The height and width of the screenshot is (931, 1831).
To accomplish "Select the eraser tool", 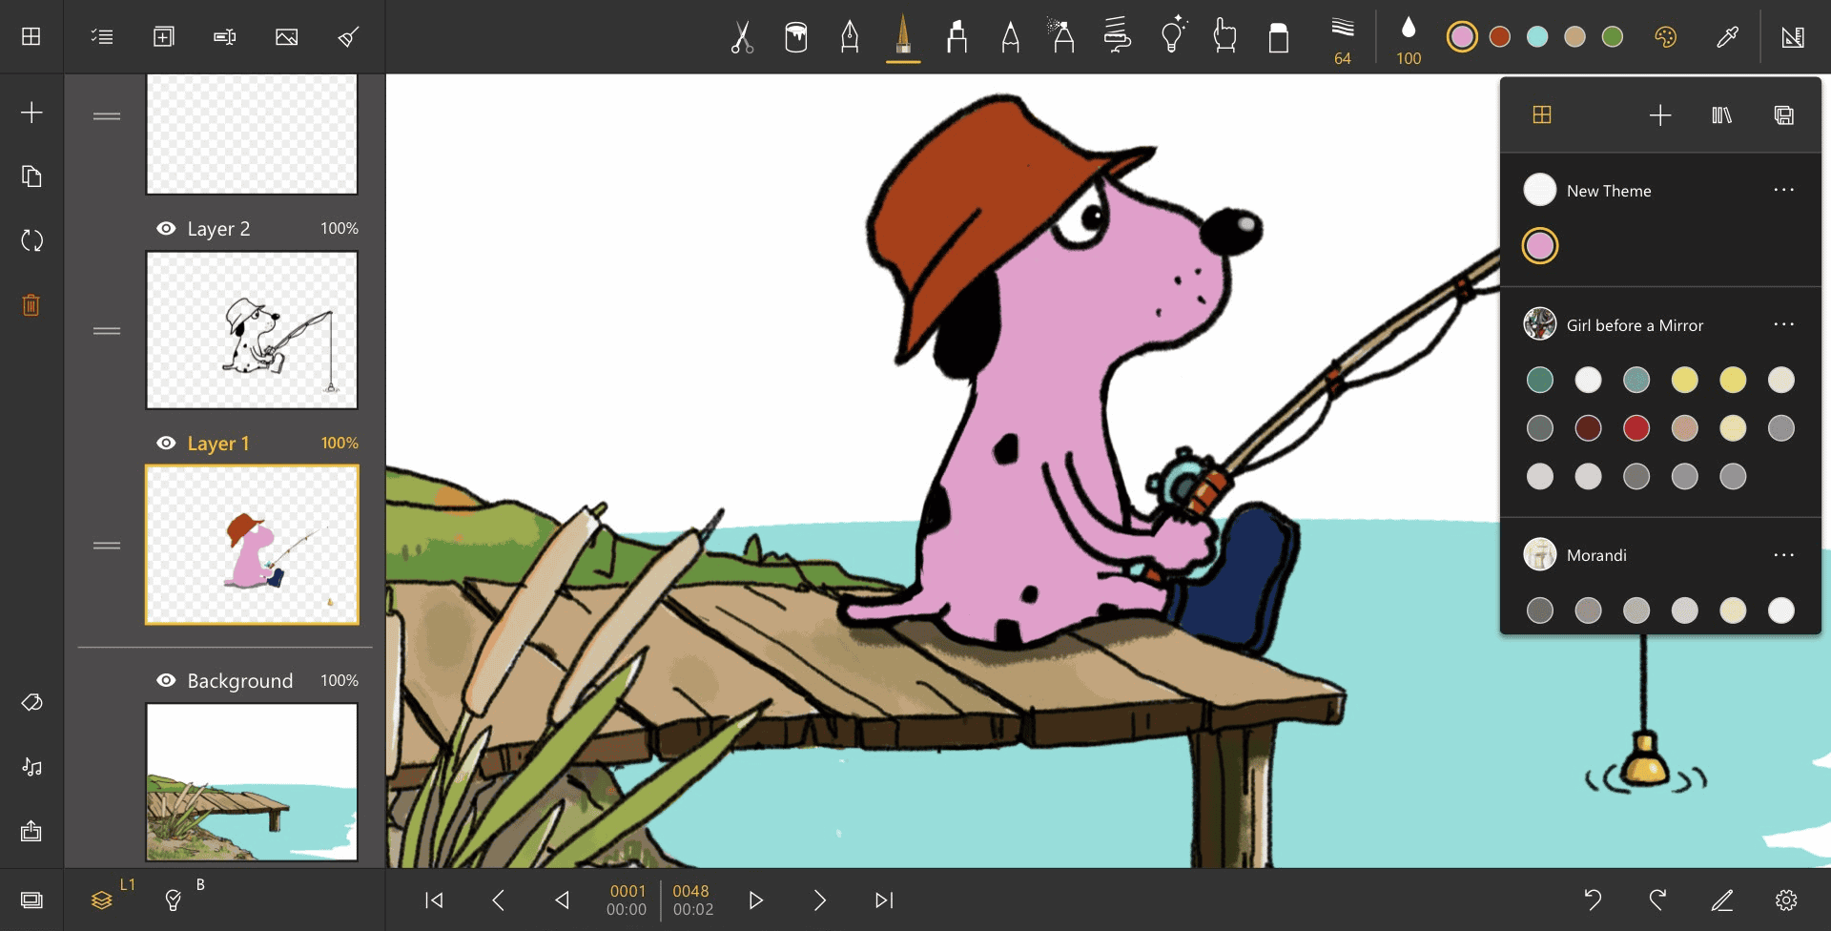I will [1278, 36].
